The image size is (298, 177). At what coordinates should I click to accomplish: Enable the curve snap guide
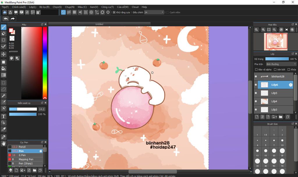(97, 12)
